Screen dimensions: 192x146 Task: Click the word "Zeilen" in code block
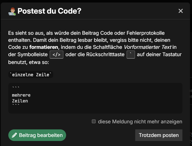click(20, 101)
